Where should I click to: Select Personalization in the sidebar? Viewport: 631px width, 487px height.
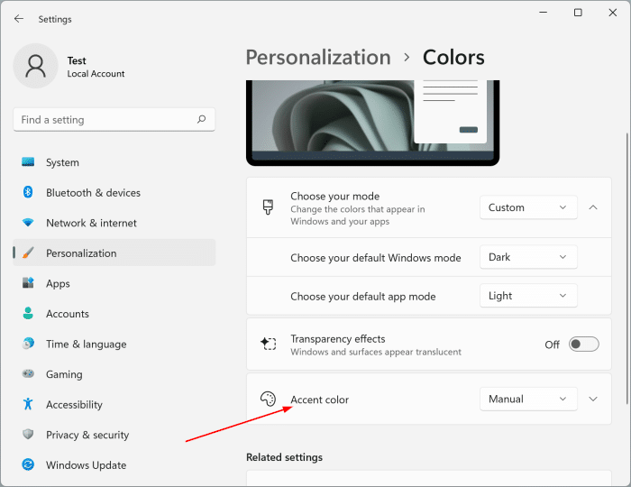(114, 253)
